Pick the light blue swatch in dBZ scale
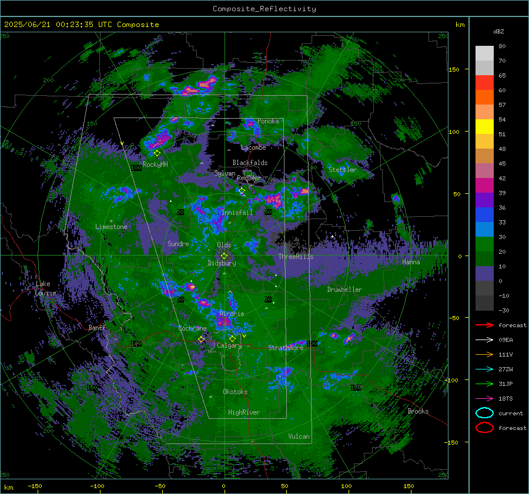Screen dimensions: 529x494 484,230
